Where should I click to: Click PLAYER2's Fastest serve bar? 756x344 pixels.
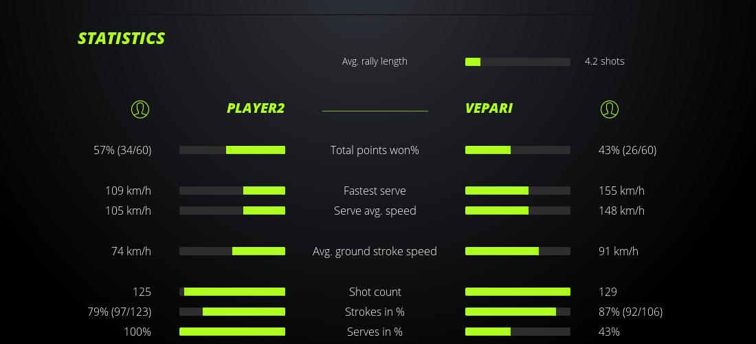(232, 191)
